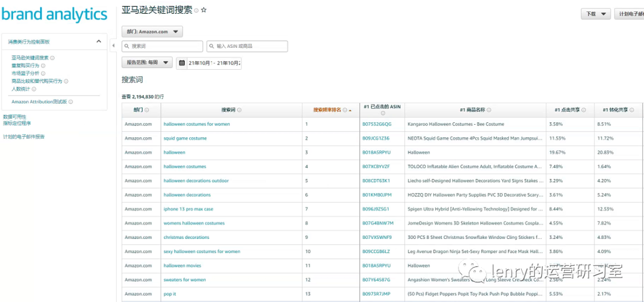Click ASIN link B07Y64587G
644x302 pixels.
point(376,280)
